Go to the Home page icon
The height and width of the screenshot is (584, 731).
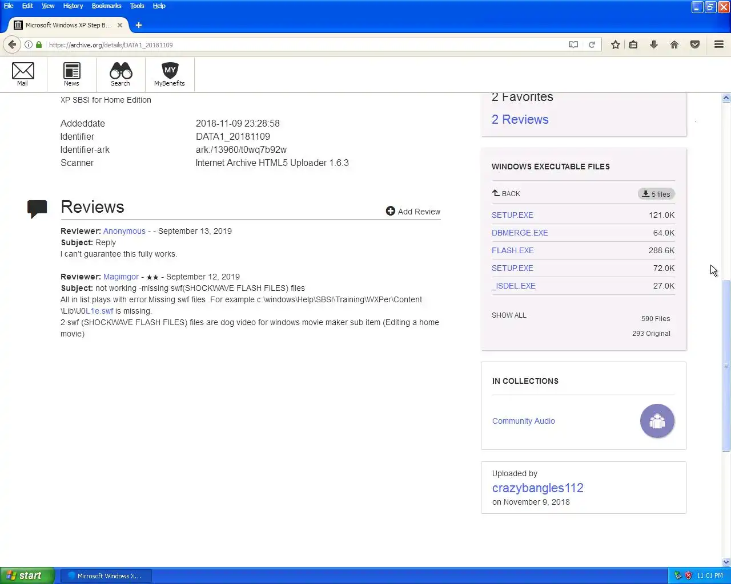click(674, 44)
